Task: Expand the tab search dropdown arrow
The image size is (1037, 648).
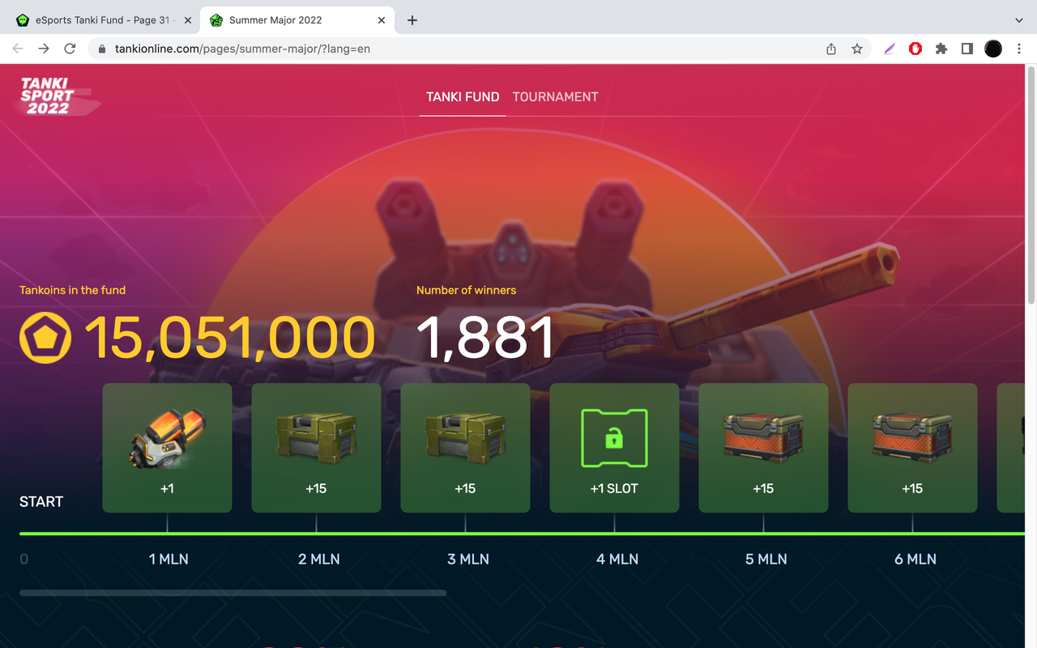Action: coord(1019,20)
